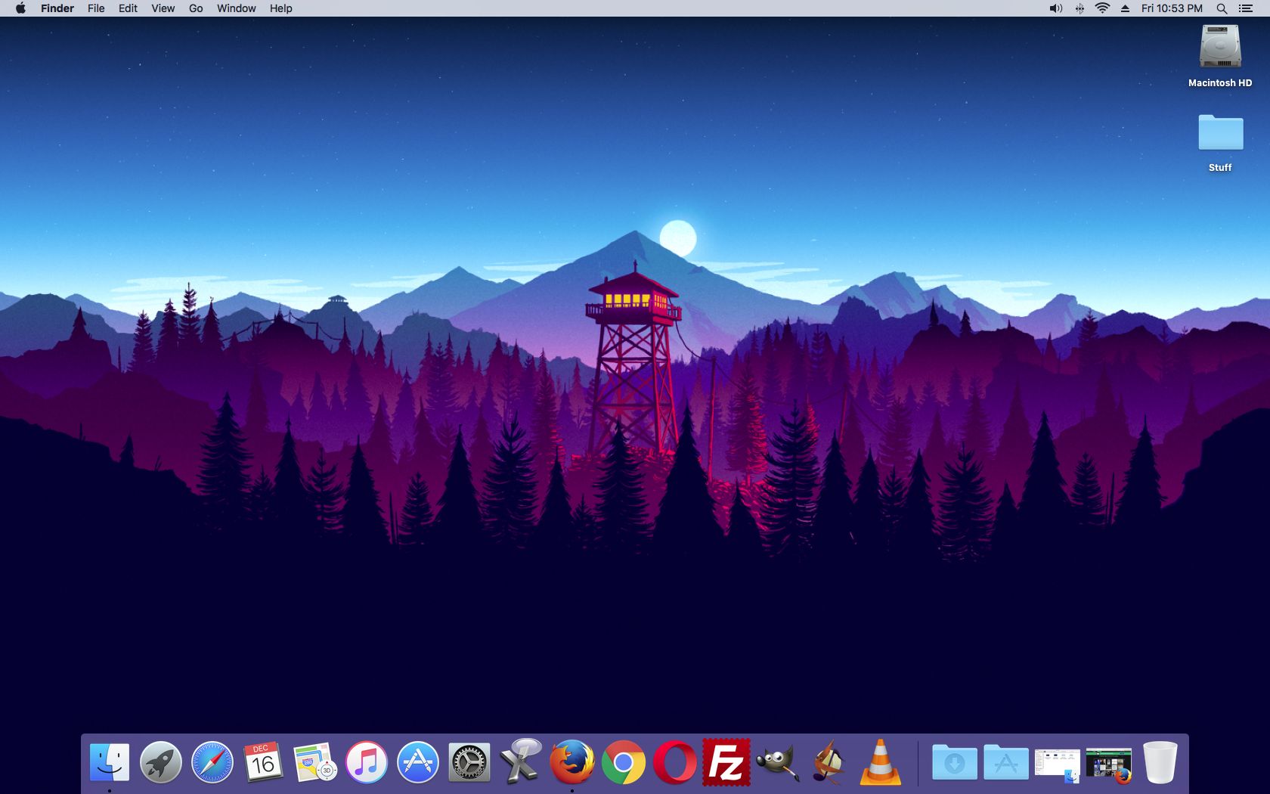Open Notification Center list icon
Image resolution: width=1270 pixels, height=794 pixels.
coord(1246,8)
